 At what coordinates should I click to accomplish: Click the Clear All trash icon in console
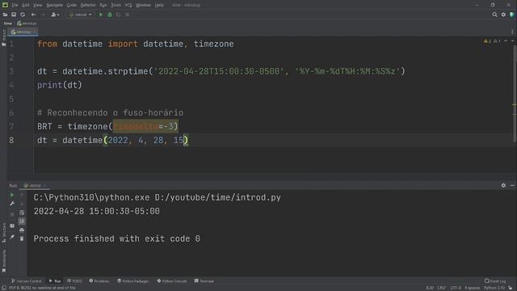tap(22, 238)
